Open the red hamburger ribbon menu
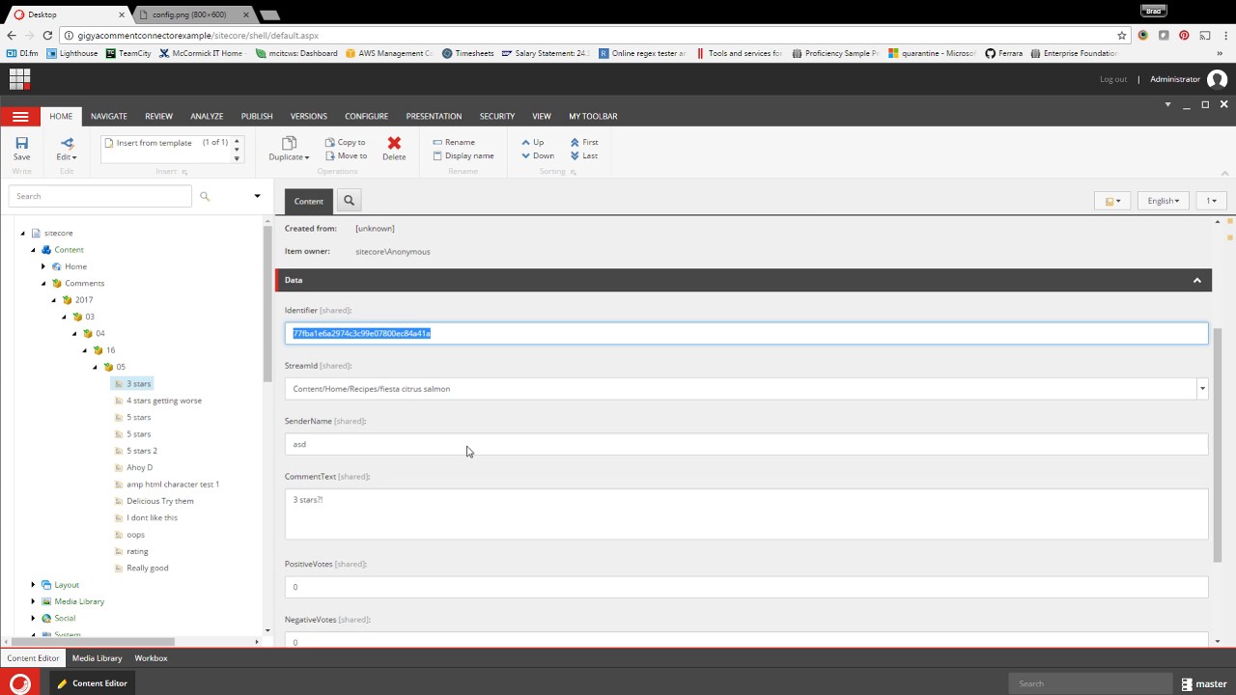Image resolution: width=1236 pixels, height=695 pixels. (x=20, y=117)
